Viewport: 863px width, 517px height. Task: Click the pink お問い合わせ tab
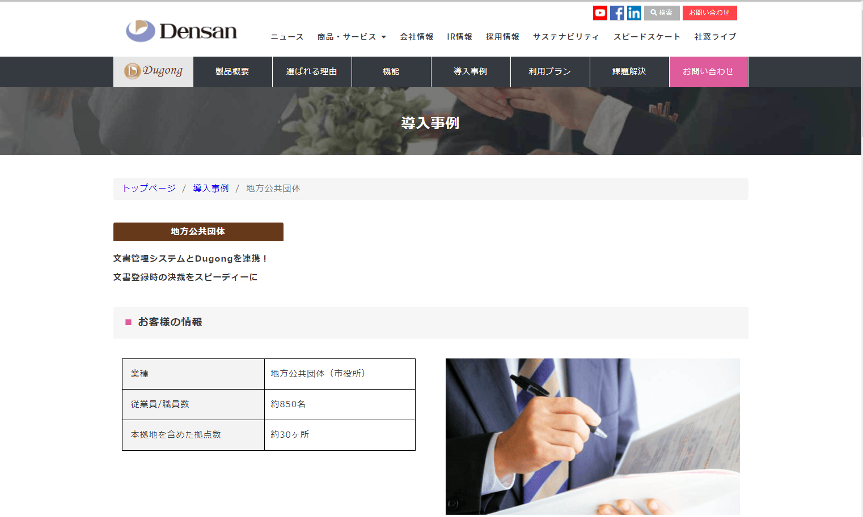[x=709, y=72]
